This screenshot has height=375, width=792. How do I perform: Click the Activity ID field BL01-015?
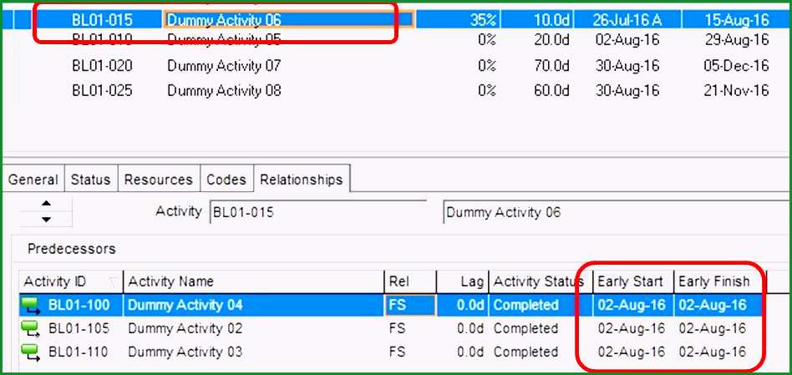coord(317,212)
